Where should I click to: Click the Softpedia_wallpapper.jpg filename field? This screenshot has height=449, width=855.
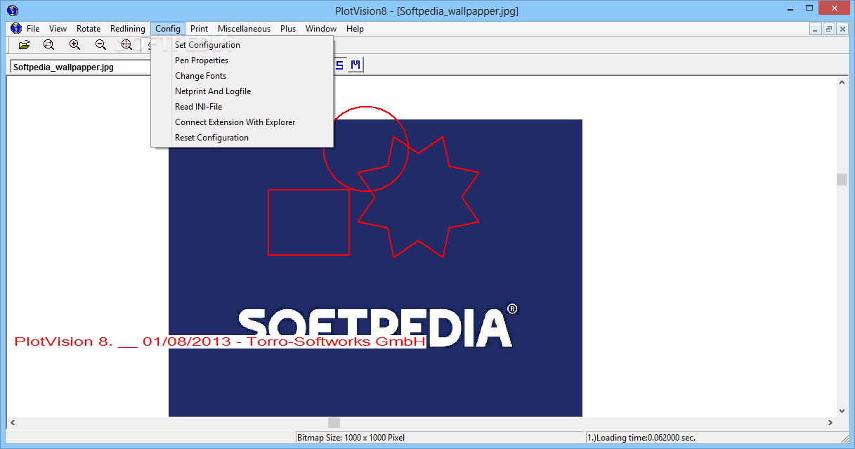(80, 67)
